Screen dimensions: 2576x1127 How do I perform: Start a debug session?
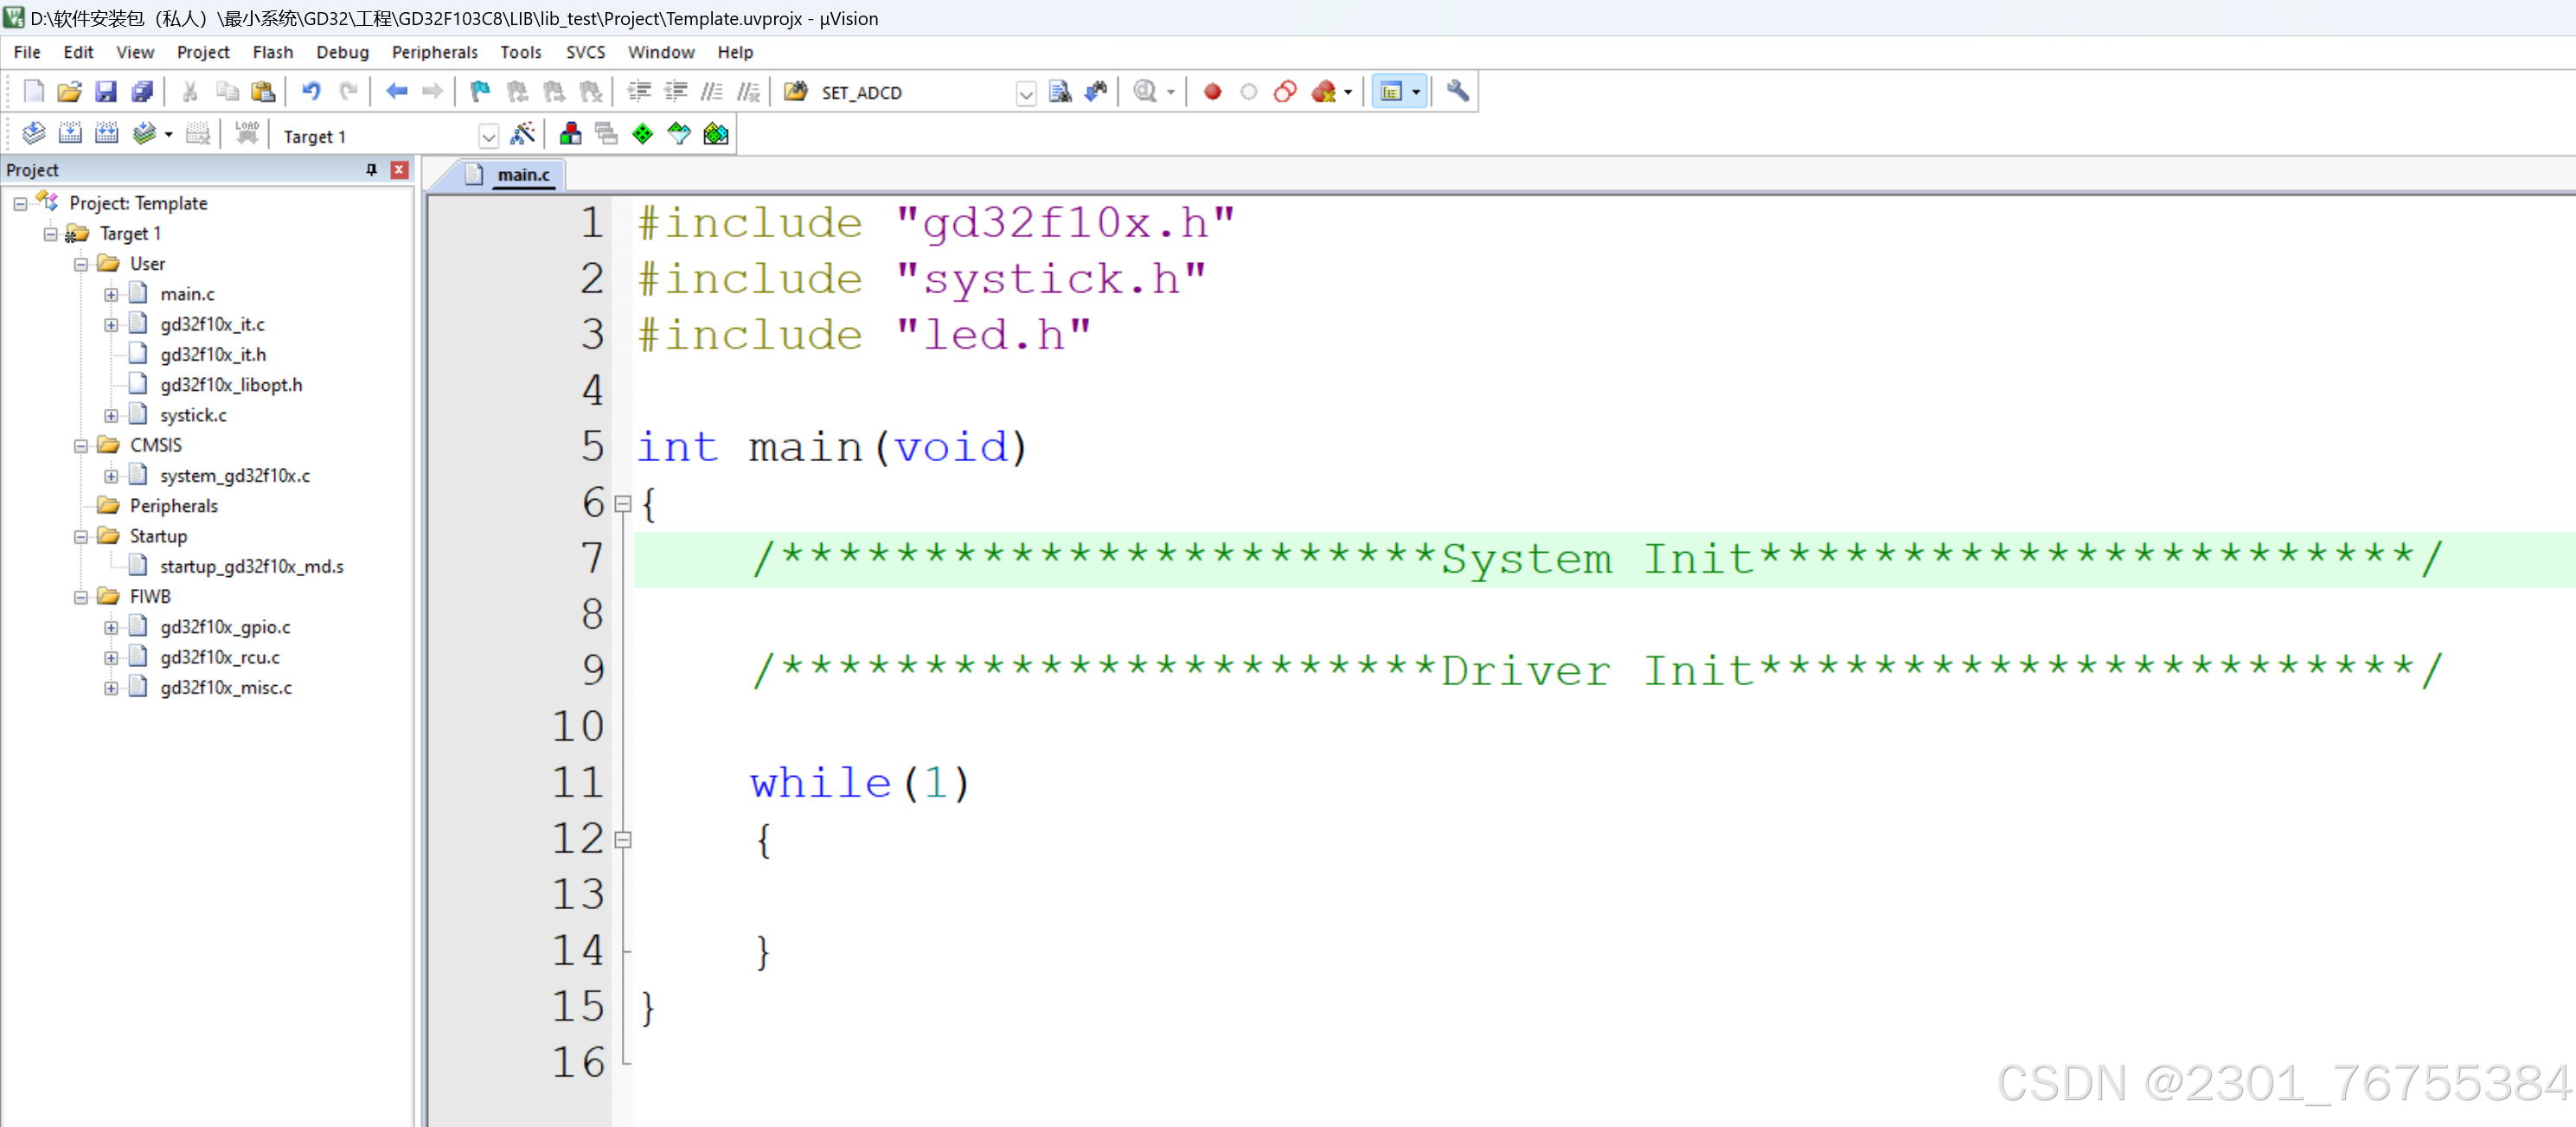[x=1148, y=91]
